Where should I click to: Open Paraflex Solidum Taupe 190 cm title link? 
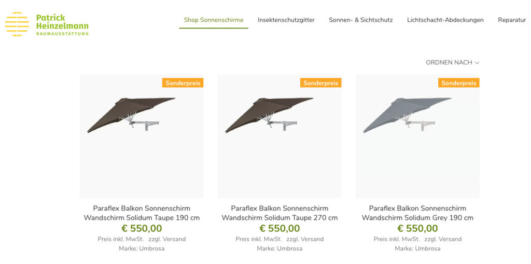[142, 213]
